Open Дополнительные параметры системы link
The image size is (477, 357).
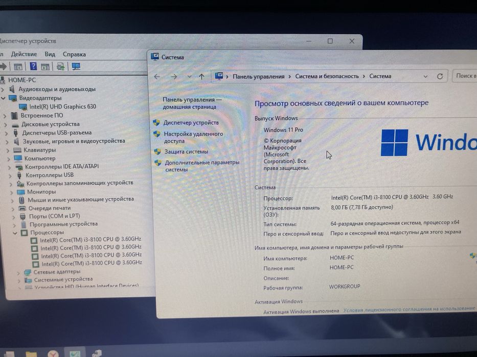coord(202,166)
